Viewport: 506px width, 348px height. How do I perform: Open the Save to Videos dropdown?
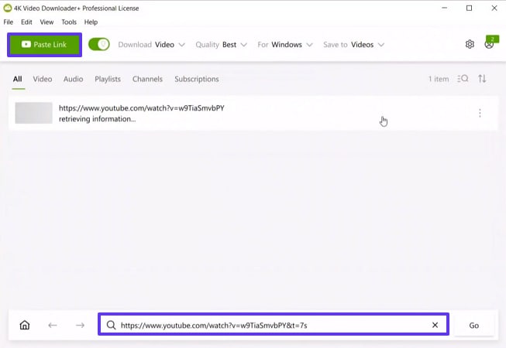(353, 45)
